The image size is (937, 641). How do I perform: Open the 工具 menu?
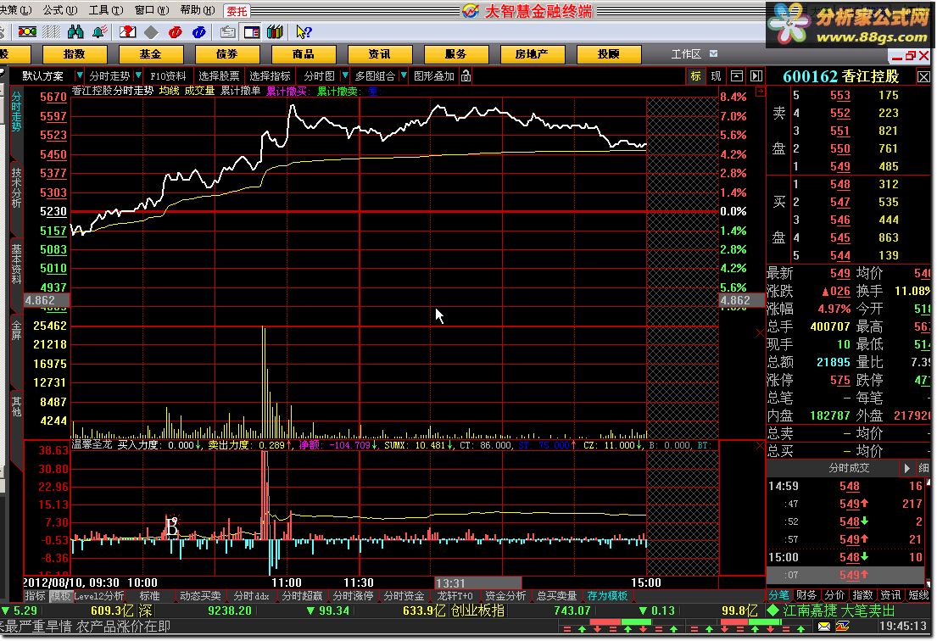point(106,10)
